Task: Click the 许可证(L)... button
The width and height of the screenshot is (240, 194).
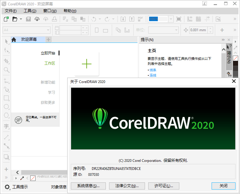Action: pos(163,186)
